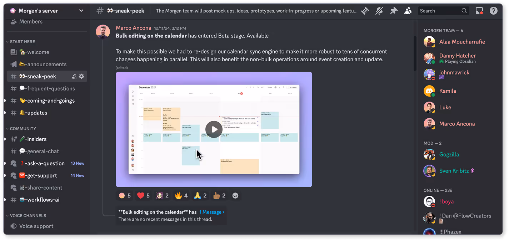Viewport: 509px width, 241px height.
Task: Create an invite from the sneak-peek channel
Action: (74, 76)
